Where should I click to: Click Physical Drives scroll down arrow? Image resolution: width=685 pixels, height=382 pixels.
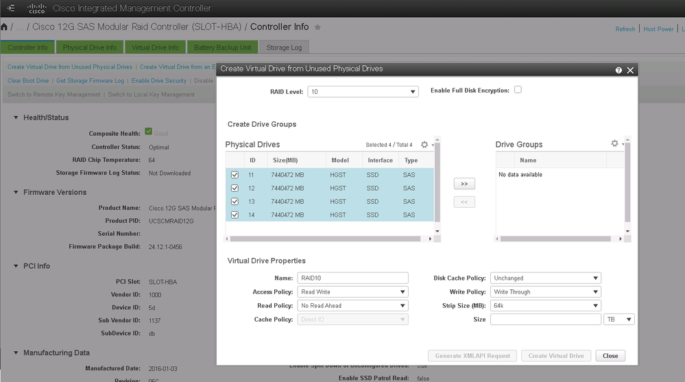(437, 231)
